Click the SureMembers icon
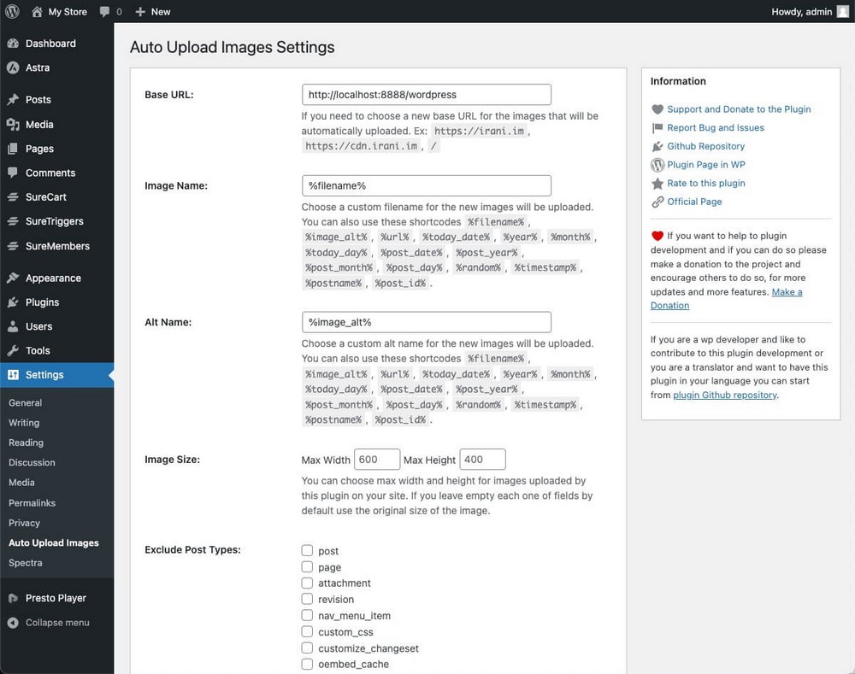The width and height of the screenshot is (855, 674). 13,246
